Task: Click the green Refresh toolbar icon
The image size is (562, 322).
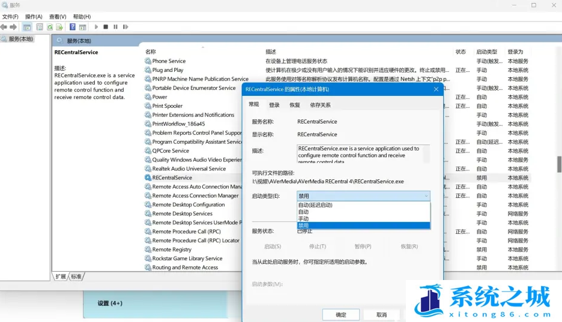Action: click(x=50, y=27)
